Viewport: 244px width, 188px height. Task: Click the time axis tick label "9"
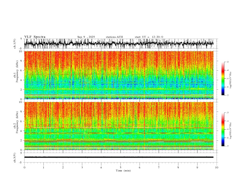[197, 167]
